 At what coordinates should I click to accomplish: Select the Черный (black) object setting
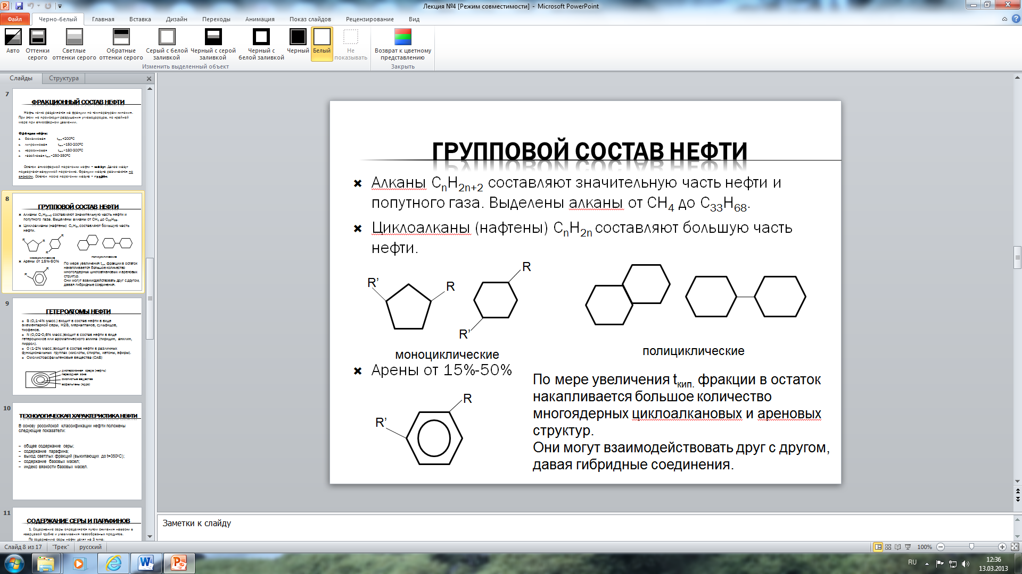point(298,37)
